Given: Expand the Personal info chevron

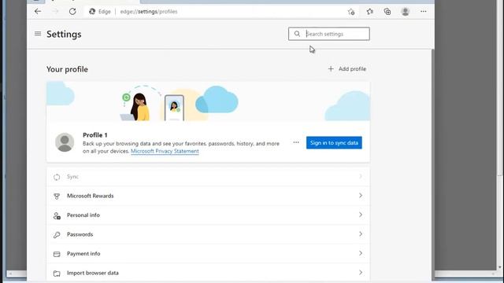Looking at the screenshot, I should click(361, 215).
